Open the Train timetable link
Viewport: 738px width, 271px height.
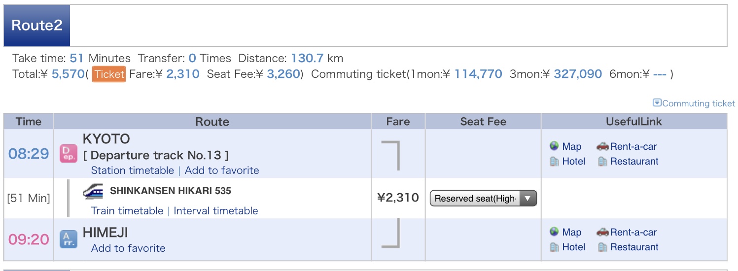(x=127, y=211)
